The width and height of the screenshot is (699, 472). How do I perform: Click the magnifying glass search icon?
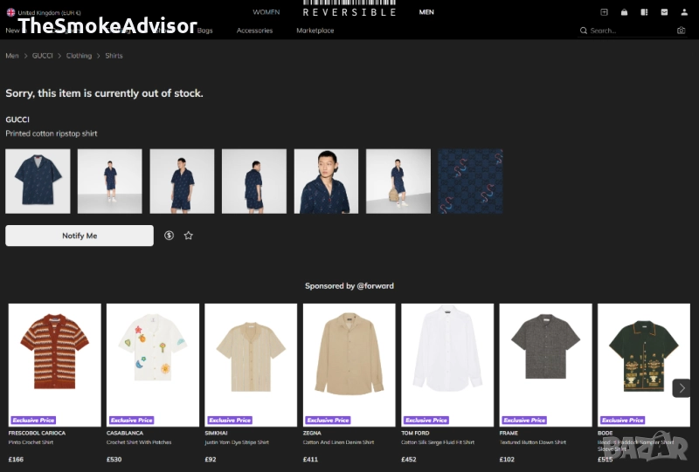click(x=583, y=31)
